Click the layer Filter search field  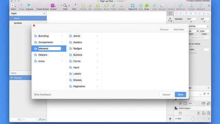point(23,120)
